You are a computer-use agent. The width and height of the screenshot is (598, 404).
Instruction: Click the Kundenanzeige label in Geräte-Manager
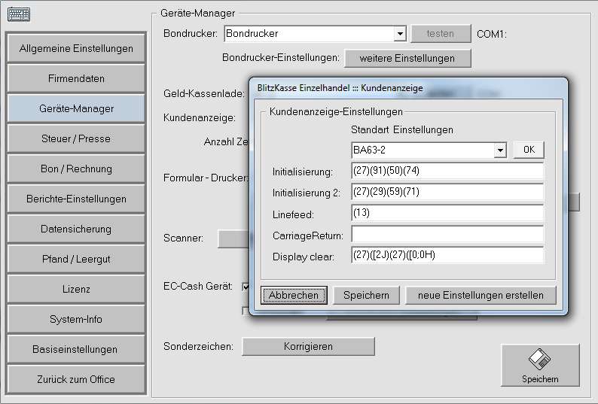pos(199,118)
